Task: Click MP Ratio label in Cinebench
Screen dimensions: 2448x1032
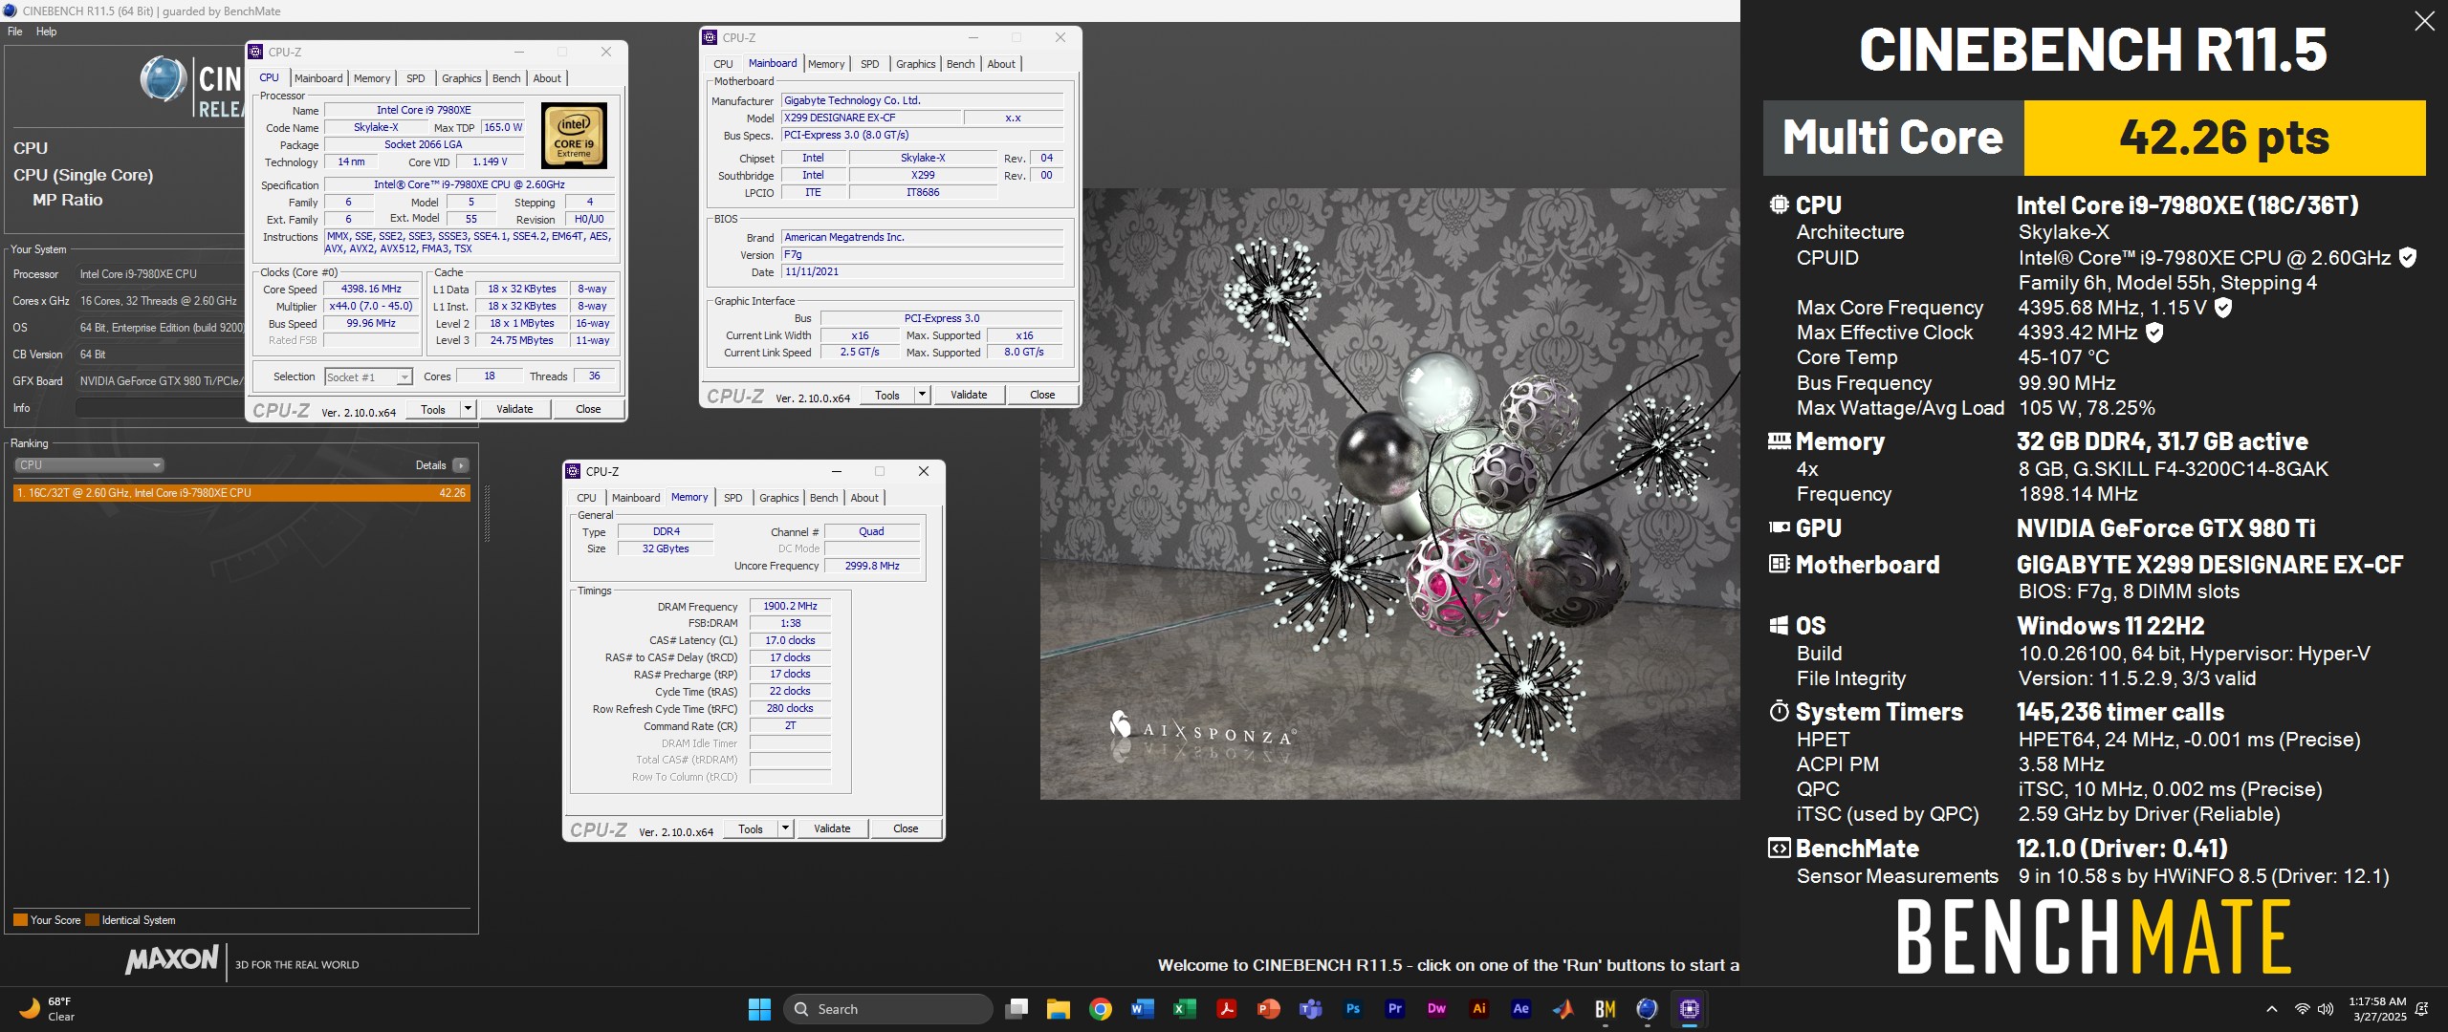Action: pos(67,200)
